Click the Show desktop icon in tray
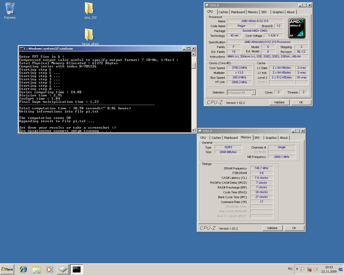Image resolution: width=344 pixels, height=275 pixels. click(x=341, y=269)
